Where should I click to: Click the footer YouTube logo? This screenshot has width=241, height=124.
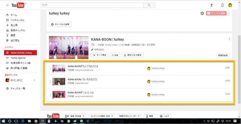(x=53, y=116)
